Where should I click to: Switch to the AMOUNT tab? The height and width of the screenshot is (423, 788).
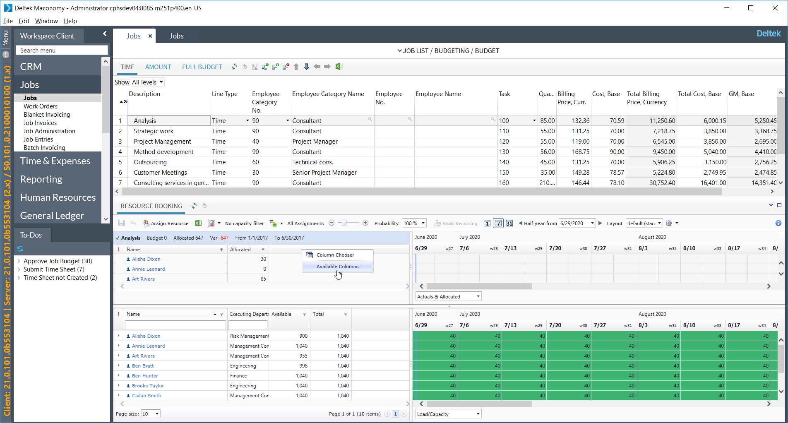click(158, 67)
